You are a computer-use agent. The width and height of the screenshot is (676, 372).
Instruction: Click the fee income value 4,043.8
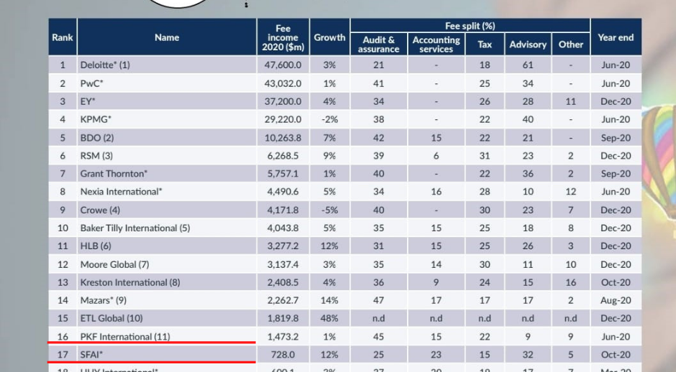(283, 228)
